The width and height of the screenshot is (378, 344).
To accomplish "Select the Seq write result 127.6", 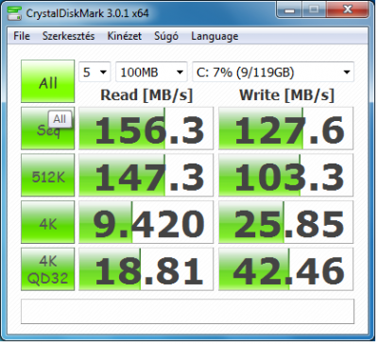I will coord(285,129).
